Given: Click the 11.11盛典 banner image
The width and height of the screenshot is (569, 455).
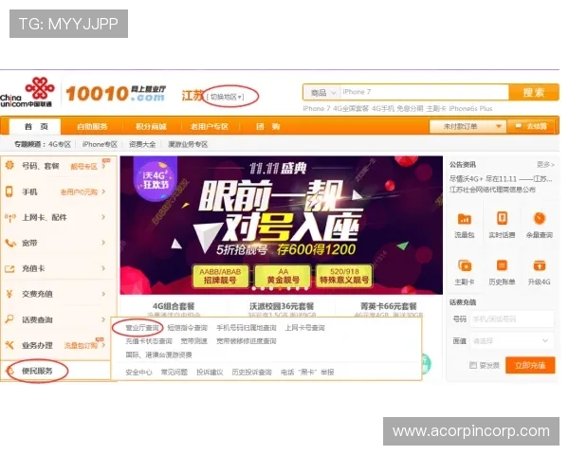Looking at the screenshot, I should coord(282,225).
